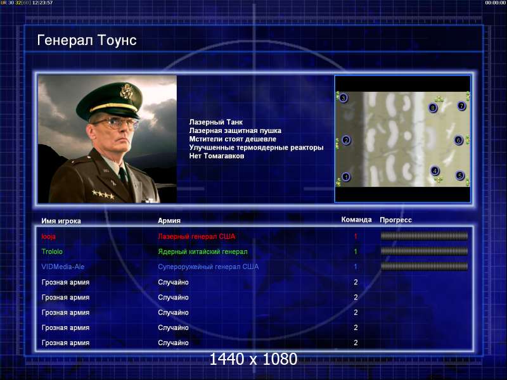
Task: Choose start position marker 4 on the map
Action: click(x=435, y=170)
